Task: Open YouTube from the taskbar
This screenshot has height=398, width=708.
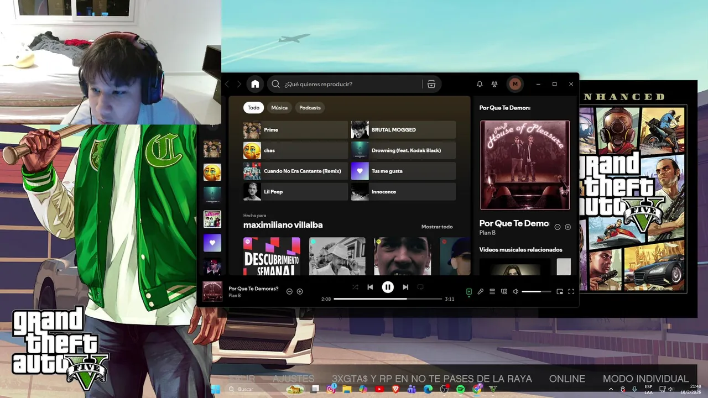Action: [x=379, y=389]
